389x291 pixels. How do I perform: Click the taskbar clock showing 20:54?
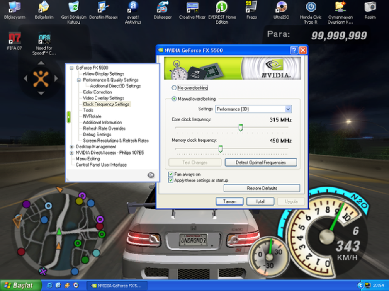pyautogui.click(x=378, y=285)
